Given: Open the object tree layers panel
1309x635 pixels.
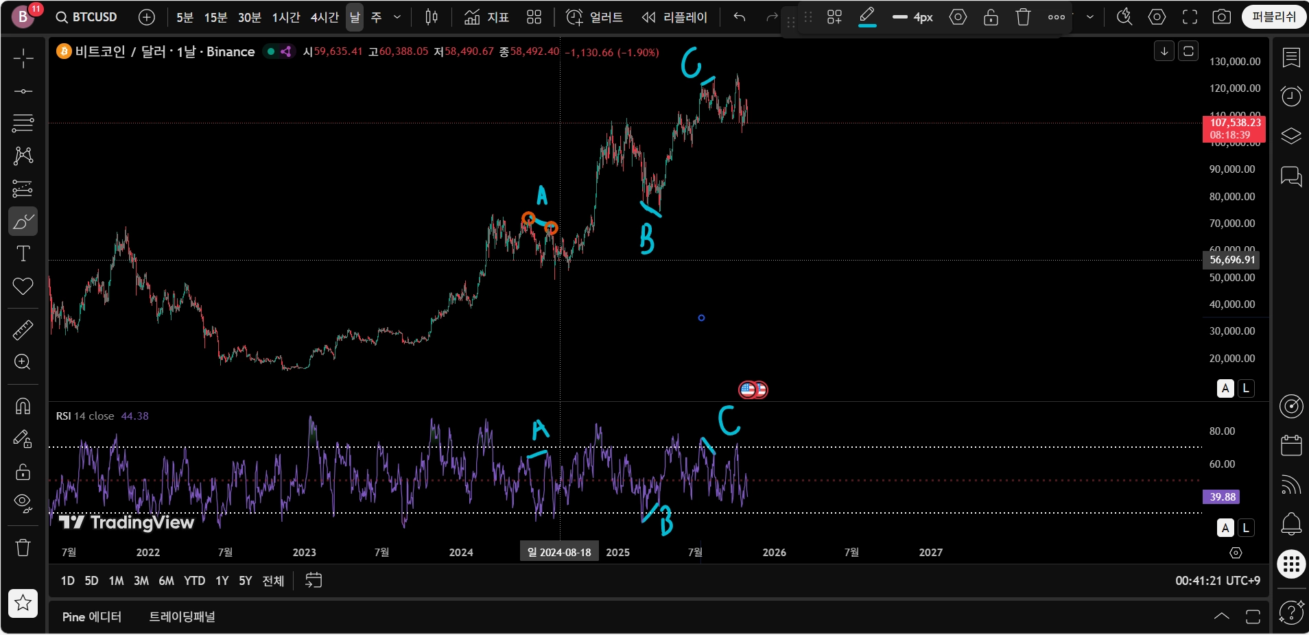Looking at the screenshot, I should click(1291, 136).
